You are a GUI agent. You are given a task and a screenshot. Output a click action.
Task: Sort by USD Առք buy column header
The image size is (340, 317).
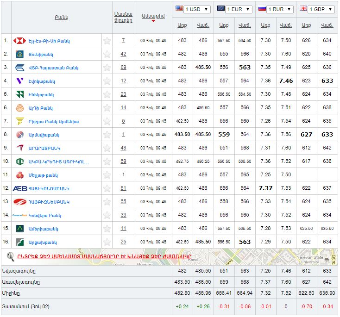pyautogui.click(x=182, y=25)
